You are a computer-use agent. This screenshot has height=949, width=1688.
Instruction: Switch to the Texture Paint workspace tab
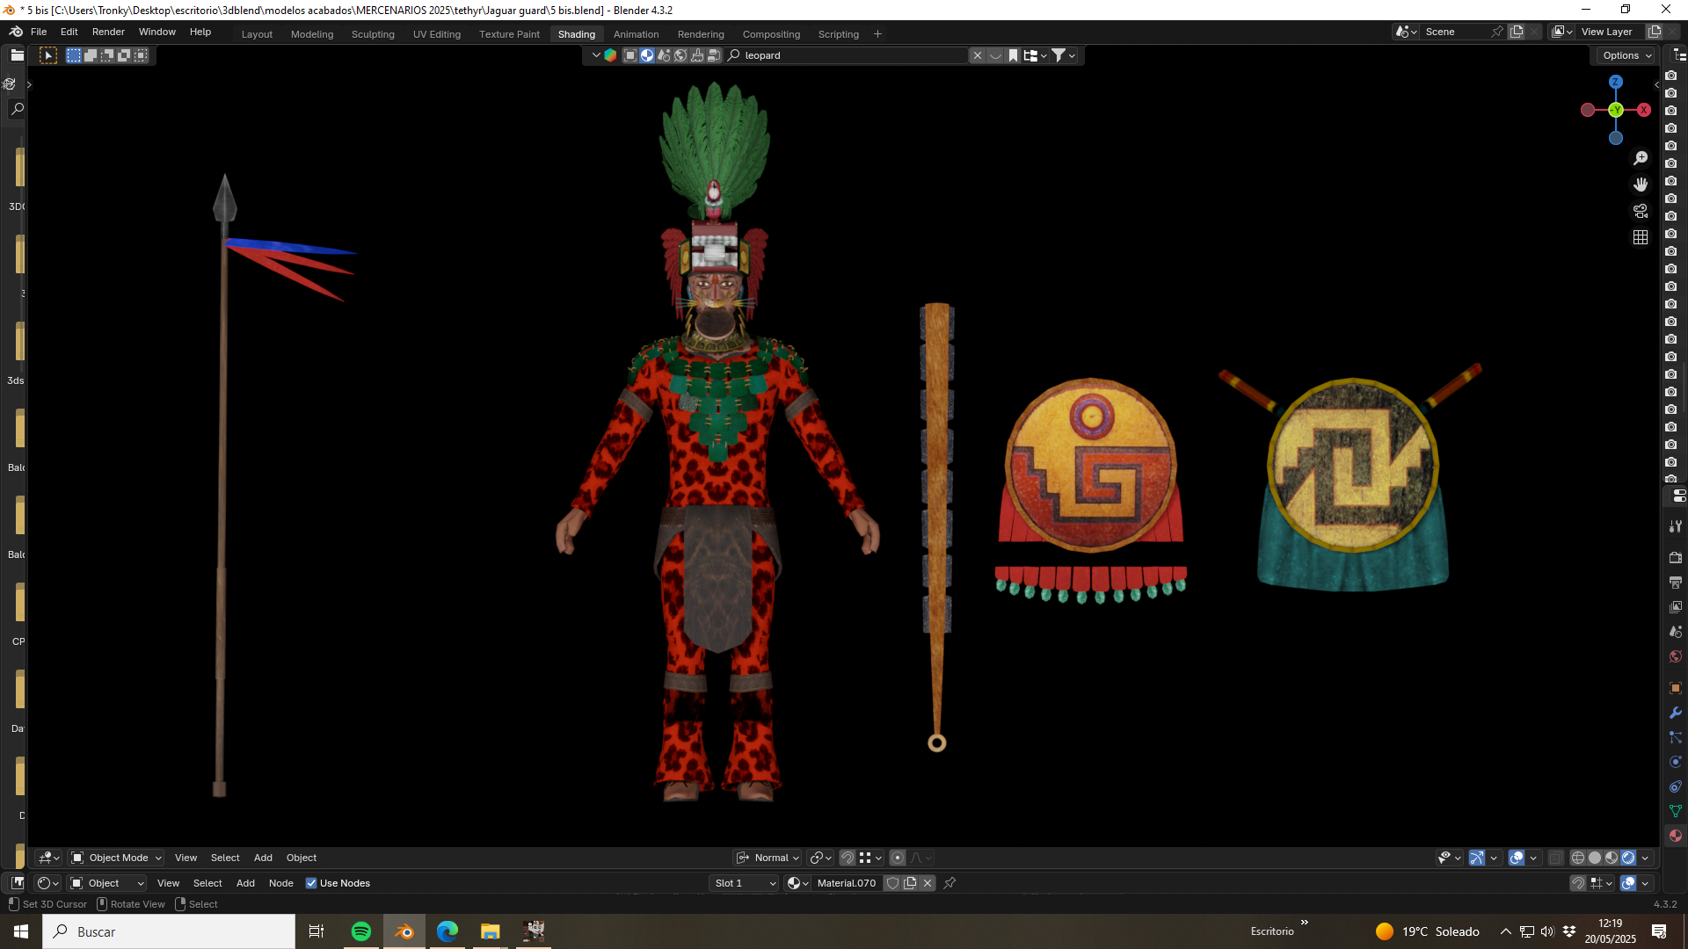(509, 34)
